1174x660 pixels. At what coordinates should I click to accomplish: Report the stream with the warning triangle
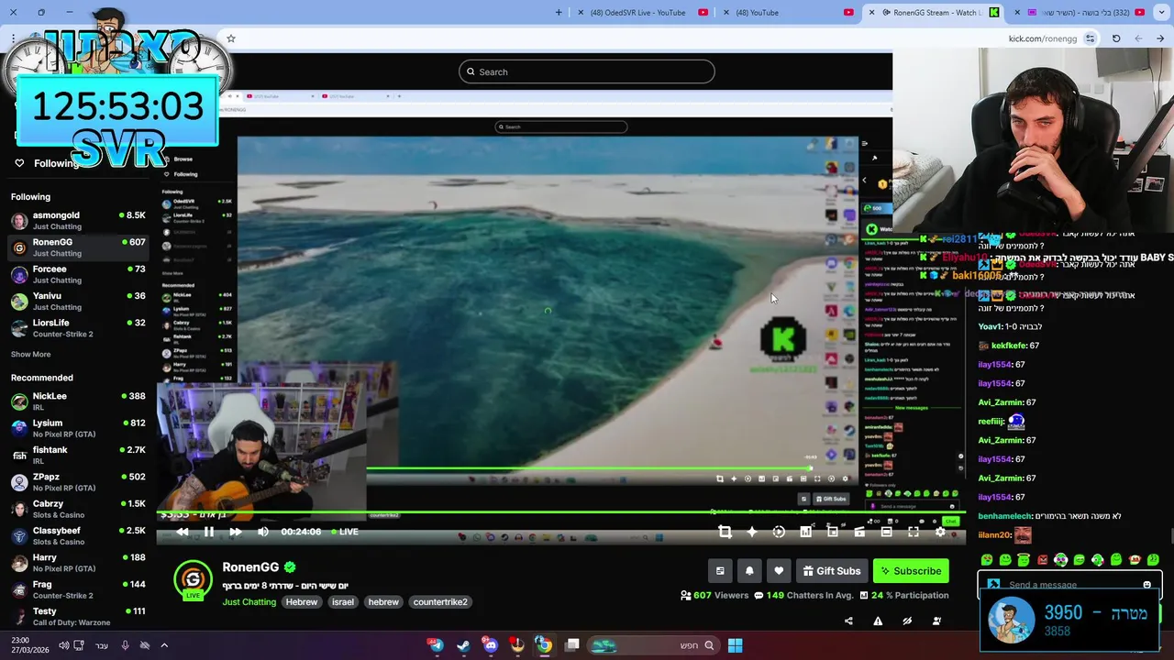(x=878, y=621)
